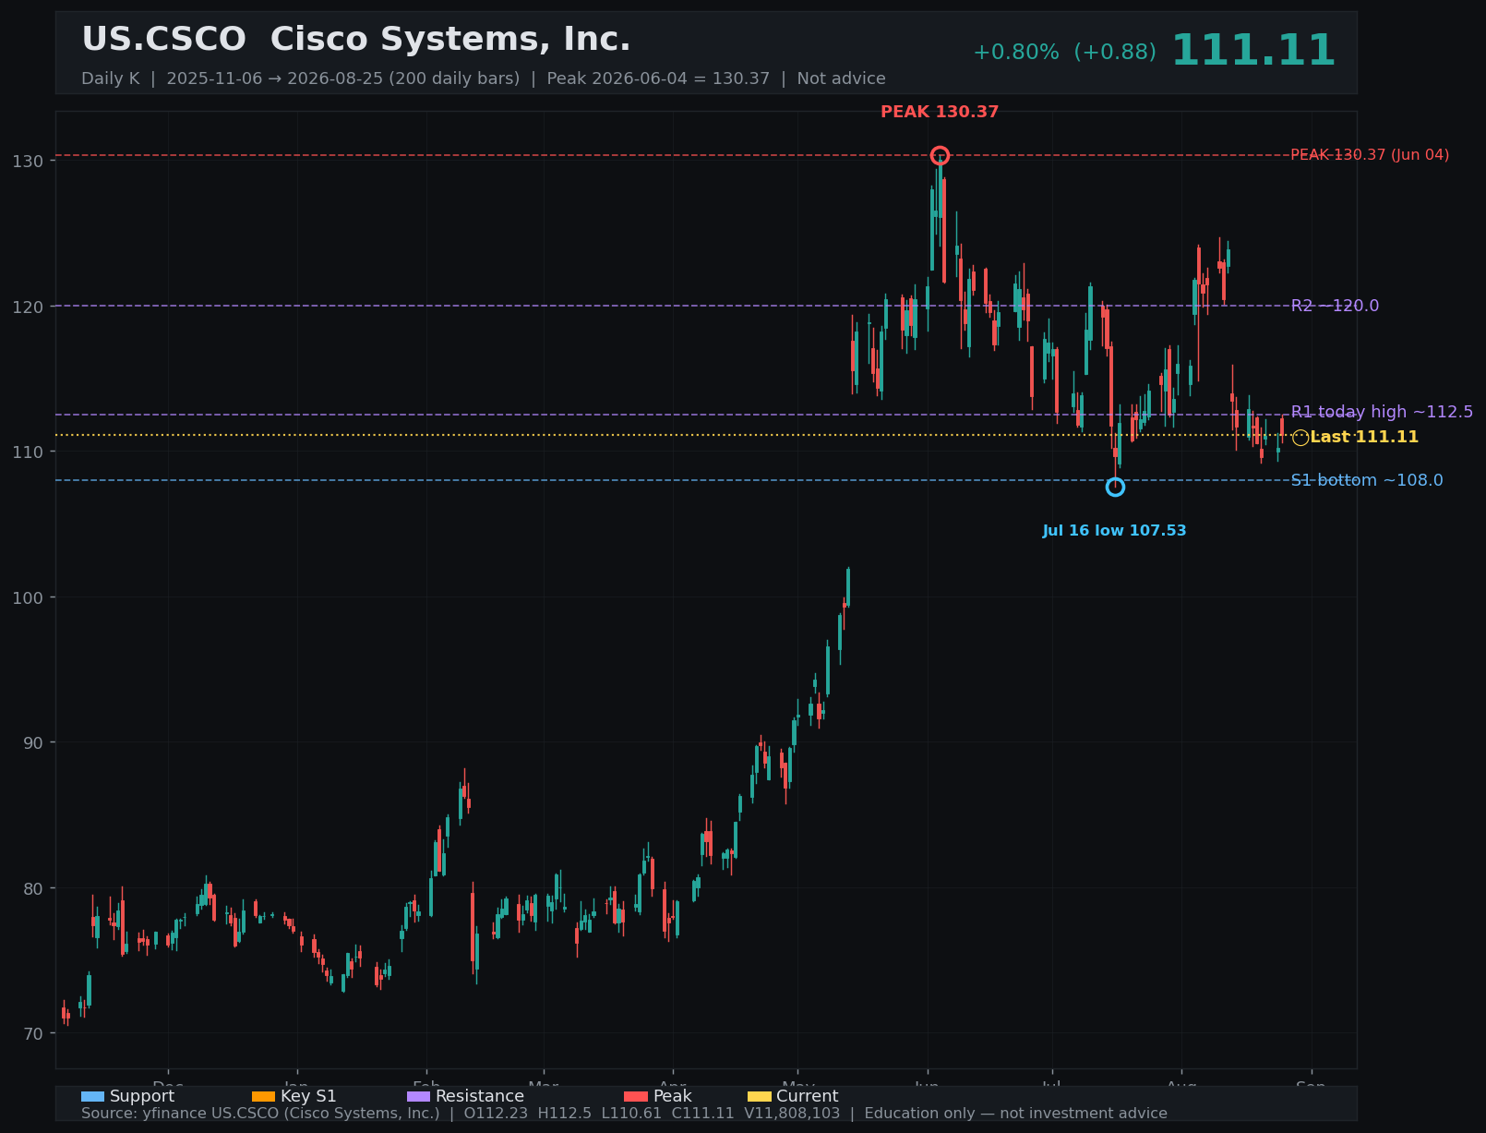Click the 'Source: yfinance' footer text
Screen dimensions: 1486x1133
[624, 1114]
